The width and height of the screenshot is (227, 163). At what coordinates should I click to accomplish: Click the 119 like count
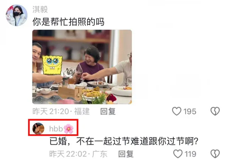pos(190,154)
